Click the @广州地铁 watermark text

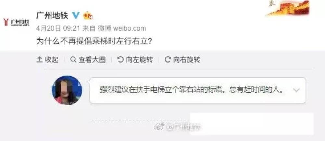tap(185, 126)
